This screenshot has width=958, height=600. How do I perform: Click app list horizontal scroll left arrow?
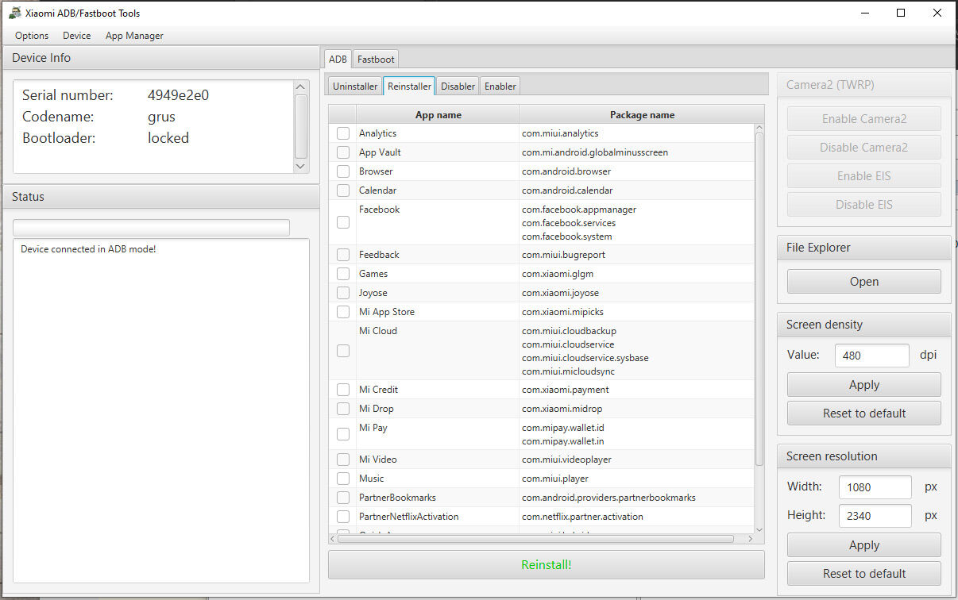[334, 539]
